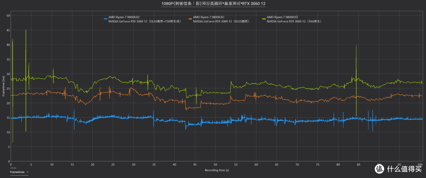Click the 60 tick on the recording time axis
Viewport: 426px width, 178px height.
256,165
